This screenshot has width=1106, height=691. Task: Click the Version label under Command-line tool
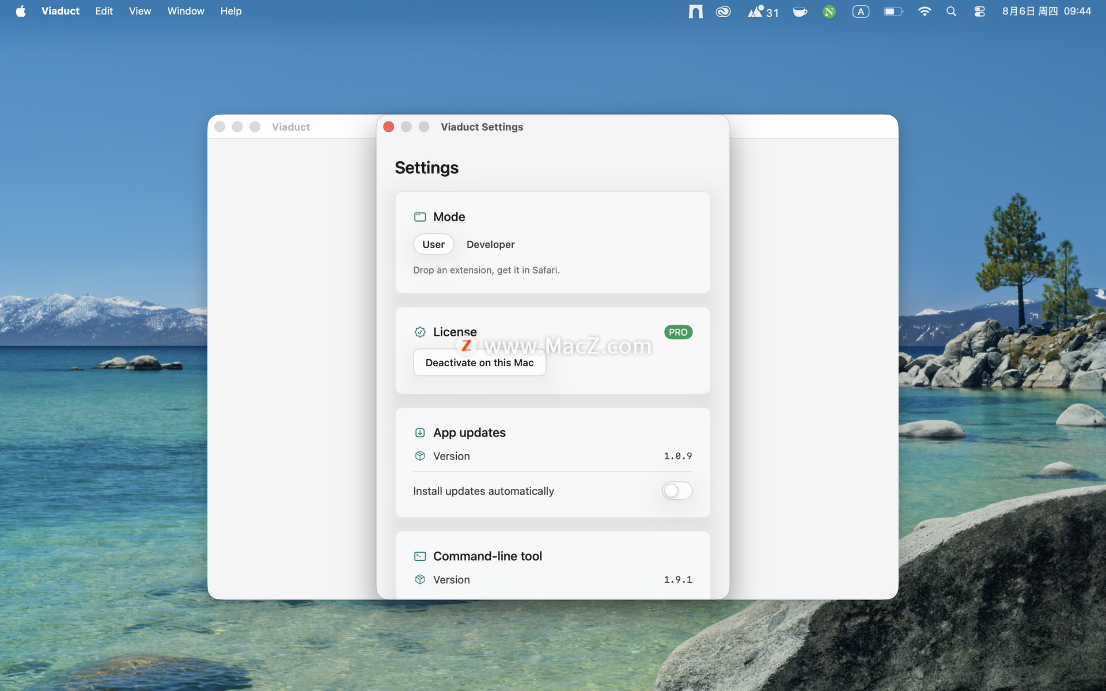click(452, 580)
